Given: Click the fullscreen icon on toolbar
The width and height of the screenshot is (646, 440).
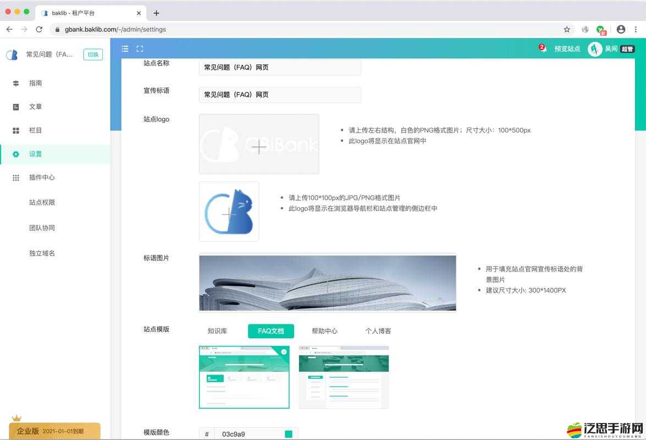Looking at the screenshot, I should pos(140,48).
